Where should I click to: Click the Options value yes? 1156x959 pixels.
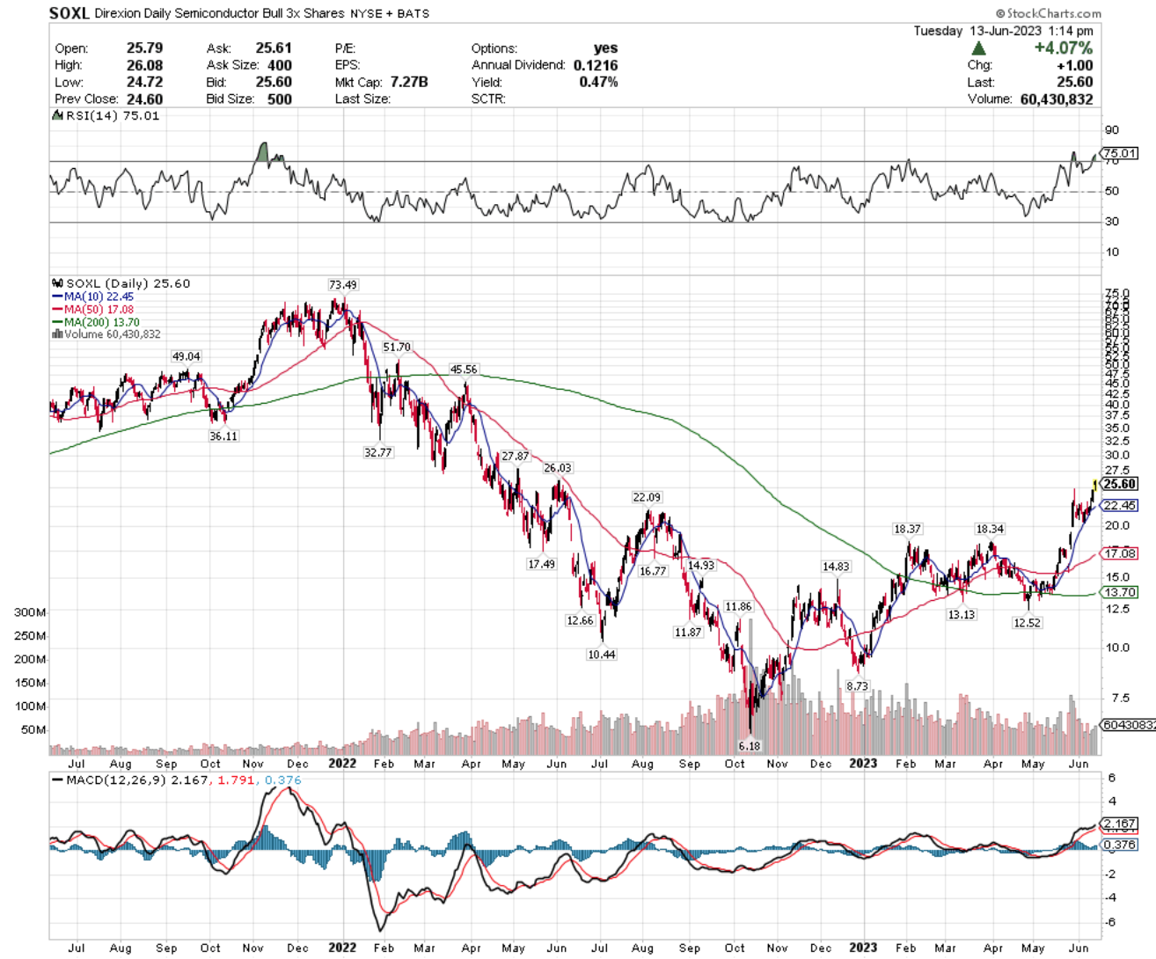point(605,48)
